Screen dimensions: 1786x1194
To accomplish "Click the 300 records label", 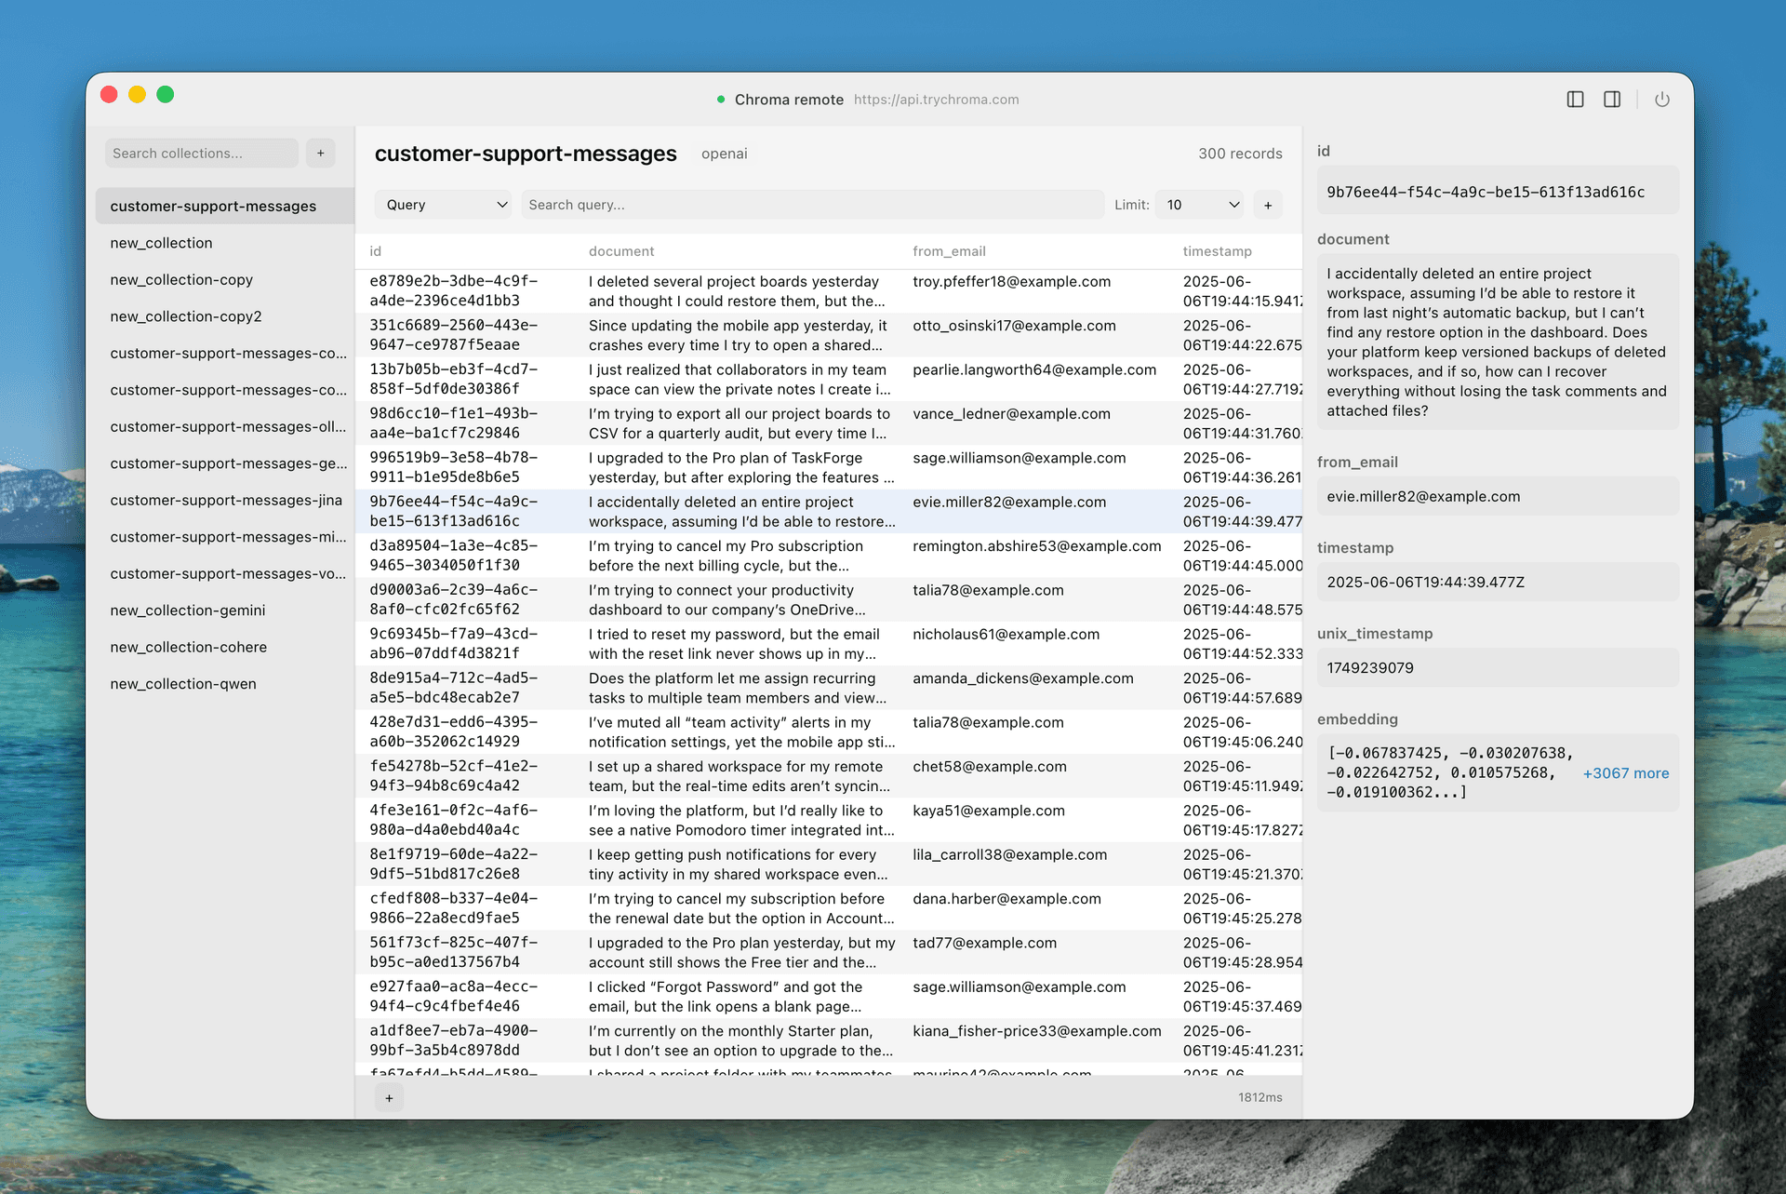I will pos(1240,153).
